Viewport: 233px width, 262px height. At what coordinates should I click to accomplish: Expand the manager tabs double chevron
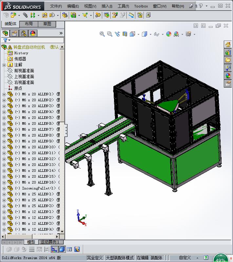(x=61, y=33)
